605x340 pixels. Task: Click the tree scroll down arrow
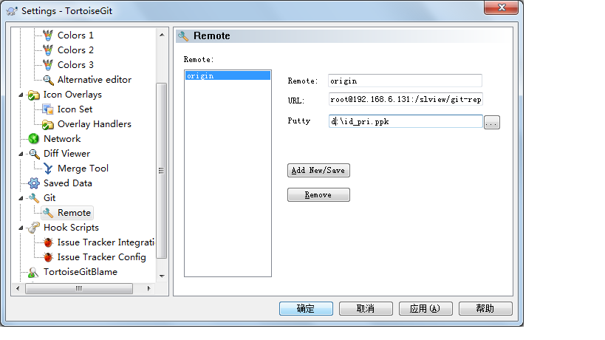click(x=162, y=276)
